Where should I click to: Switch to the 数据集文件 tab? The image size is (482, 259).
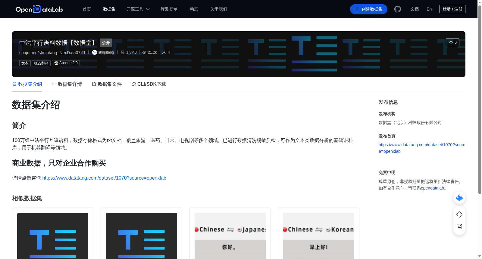pyautogui.click(x=107, y=84)
